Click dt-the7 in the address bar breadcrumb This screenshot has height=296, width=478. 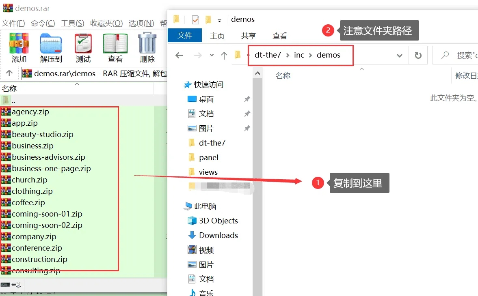(x=268, y=55)
